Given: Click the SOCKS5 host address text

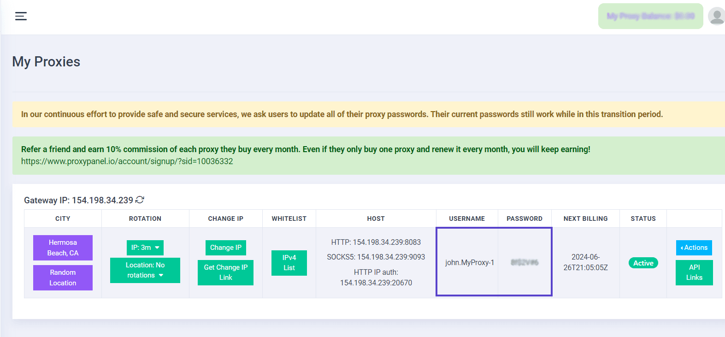Looking at the screenshot, I should (x=376, y=257).
